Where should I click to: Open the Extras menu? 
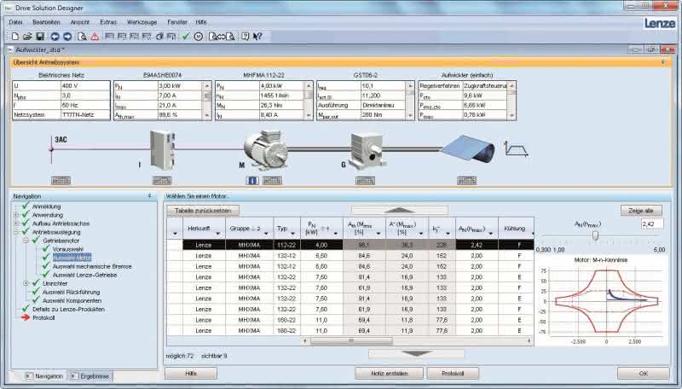pos(108,22)
